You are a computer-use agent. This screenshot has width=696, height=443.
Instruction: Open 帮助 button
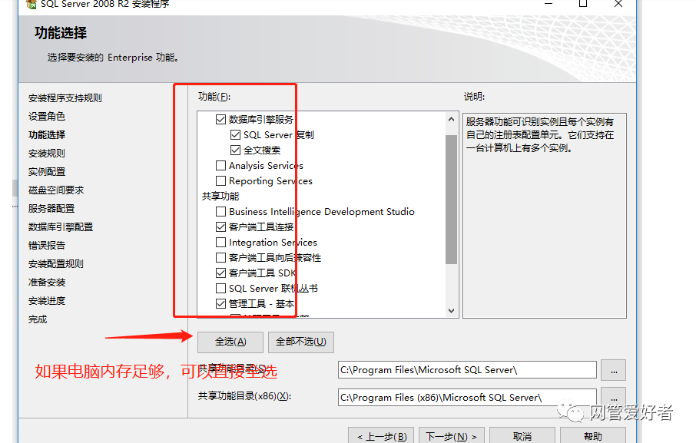pos(593,436)
